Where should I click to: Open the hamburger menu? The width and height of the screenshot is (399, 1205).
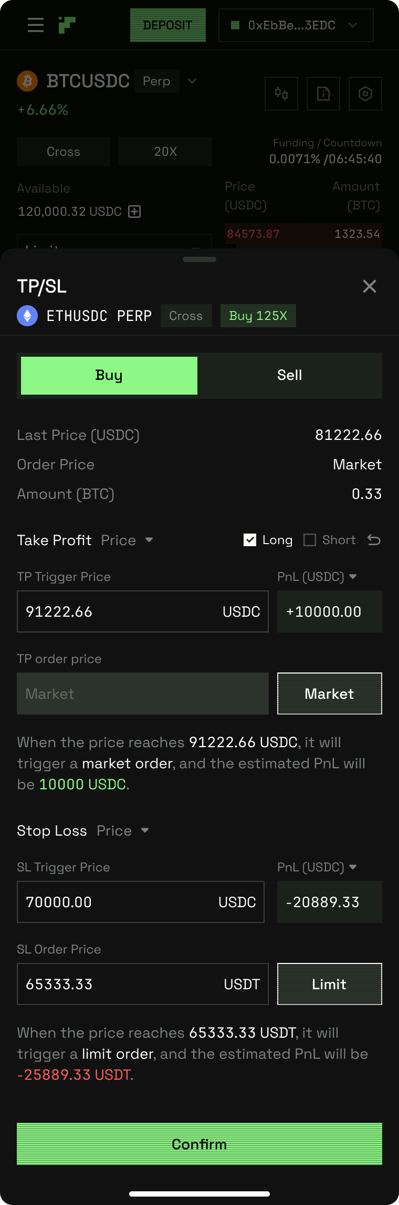(x=36, y=25)
